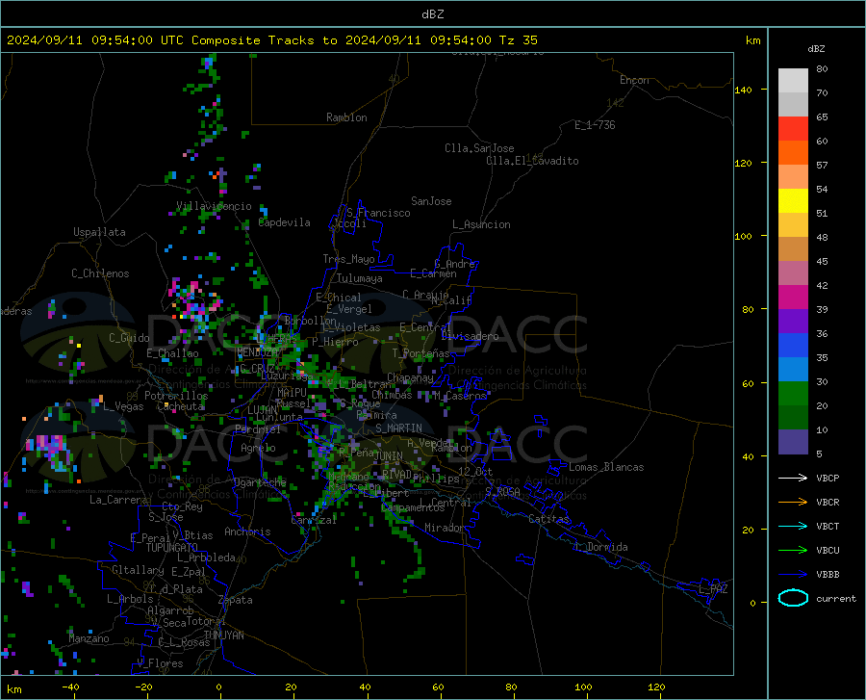This screenshot has height=700, width=866.
Task: Click the 120 km x-axis tick label
Action: tap(656, 687)
